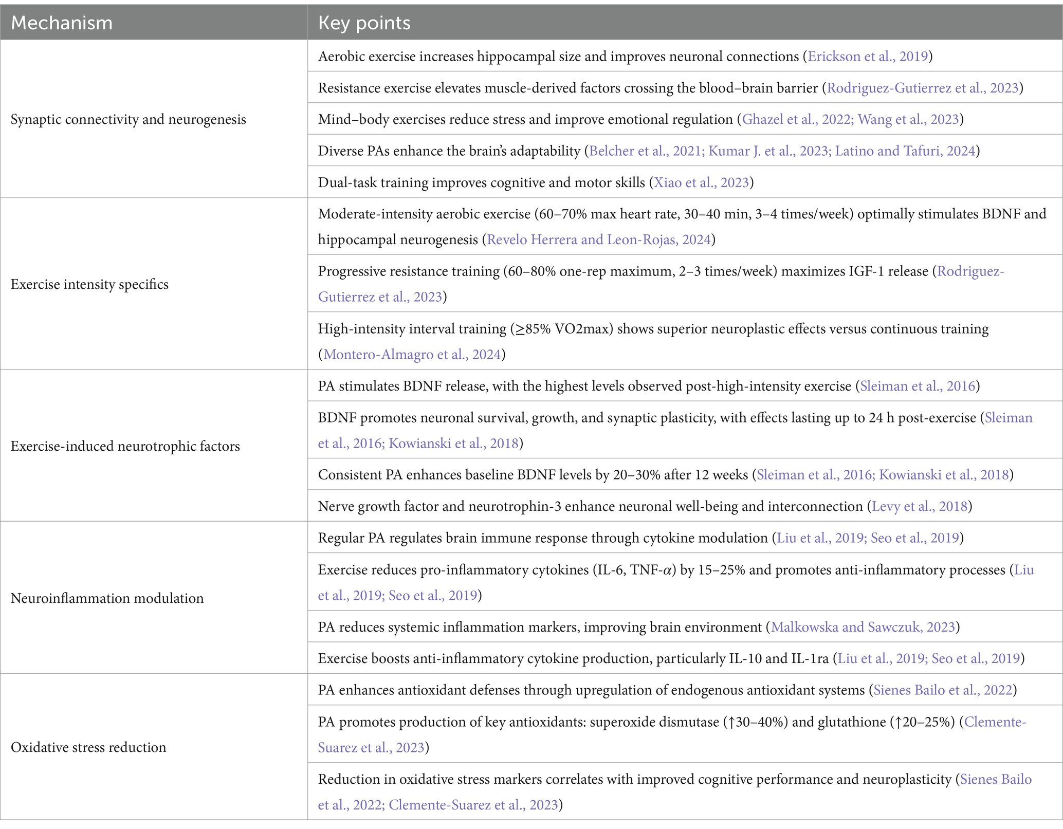Viewport: 1063px width, 829px height.
Task: Click Liu 2019 citation in cytokine modulation row
Action: point(821,538)
